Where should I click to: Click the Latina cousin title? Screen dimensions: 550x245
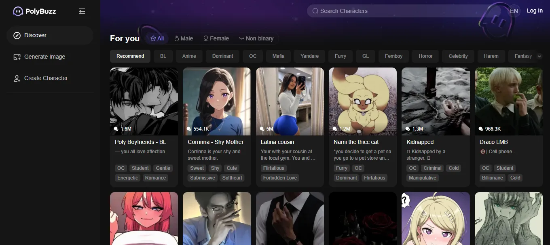point(277,142)
